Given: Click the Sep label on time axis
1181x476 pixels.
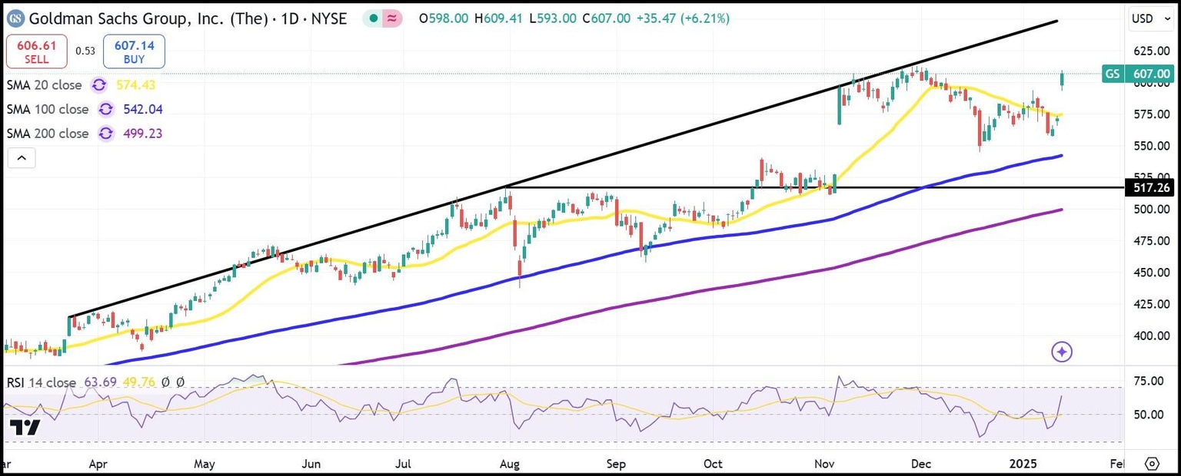Looking at the screenshot, I should click(617, 464).
